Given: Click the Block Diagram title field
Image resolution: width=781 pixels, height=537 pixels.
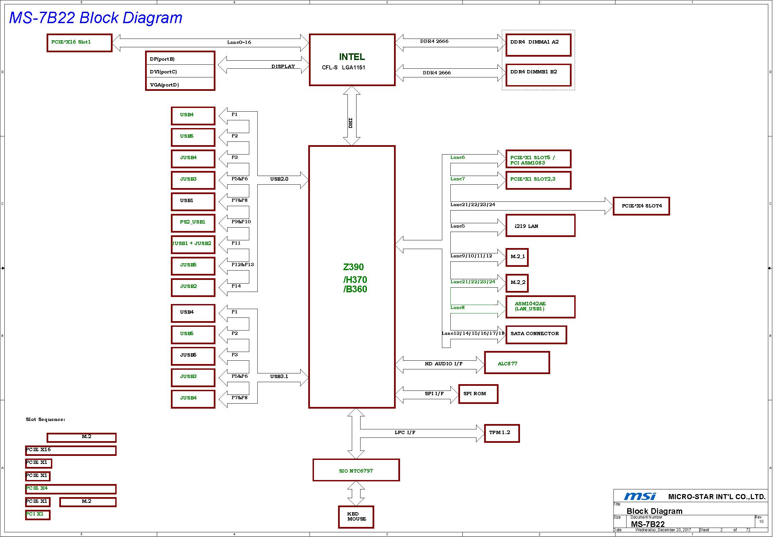Looking at the screenshot, I should [x=654, y=511].
